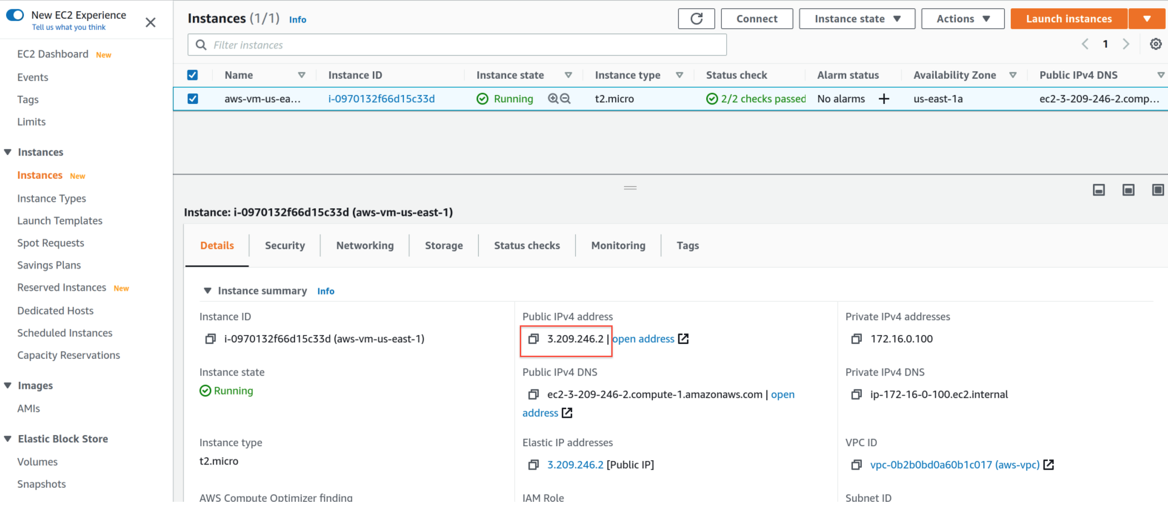This screenshot has width=1168, height=509.
Task: Copy the Private IPv4 DNS name
Action: (857, 395)
